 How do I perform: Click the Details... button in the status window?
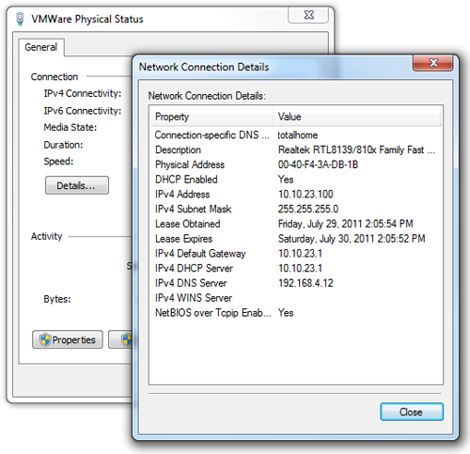tap(77, 185)
